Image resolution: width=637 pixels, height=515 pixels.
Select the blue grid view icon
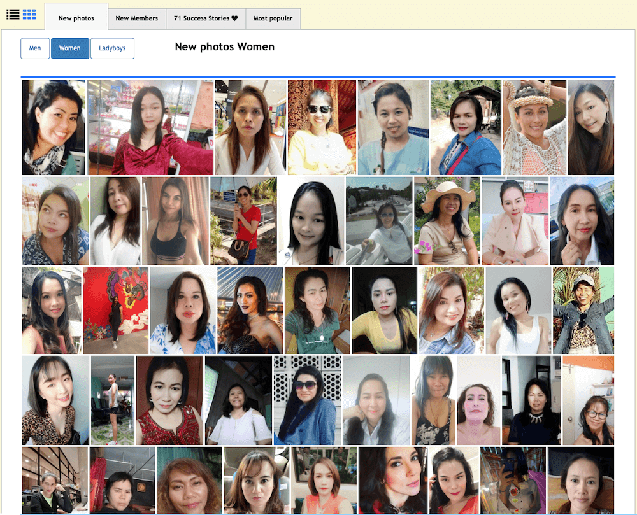click(29, 14)
